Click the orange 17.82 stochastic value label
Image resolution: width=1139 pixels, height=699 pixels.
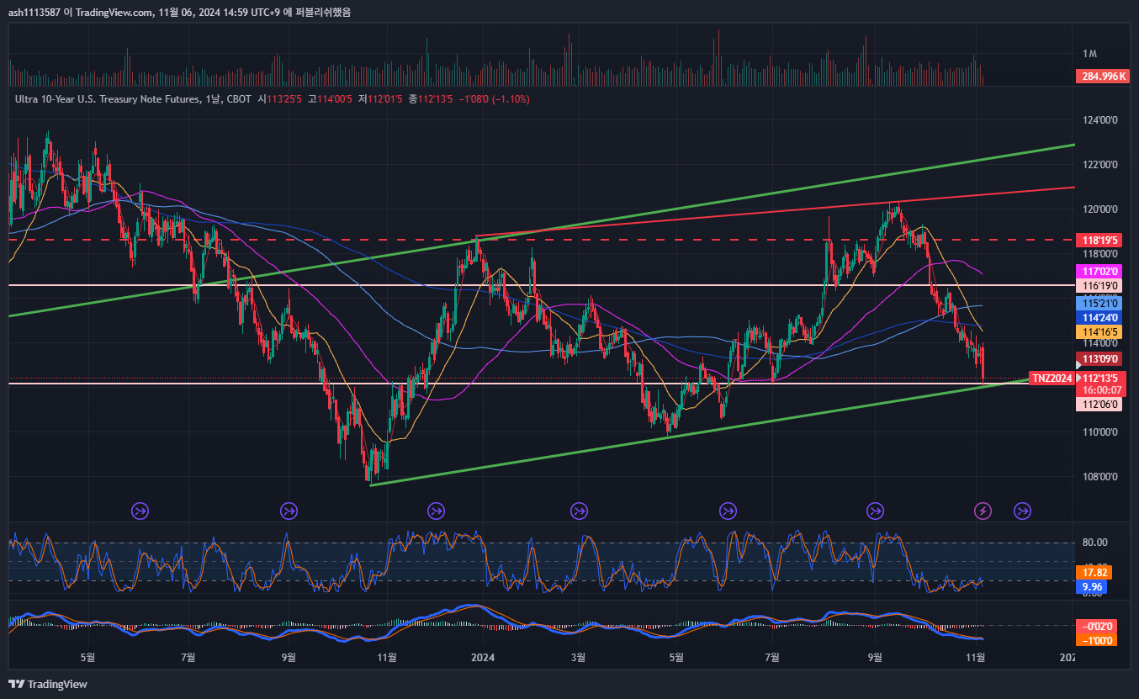1096,572
